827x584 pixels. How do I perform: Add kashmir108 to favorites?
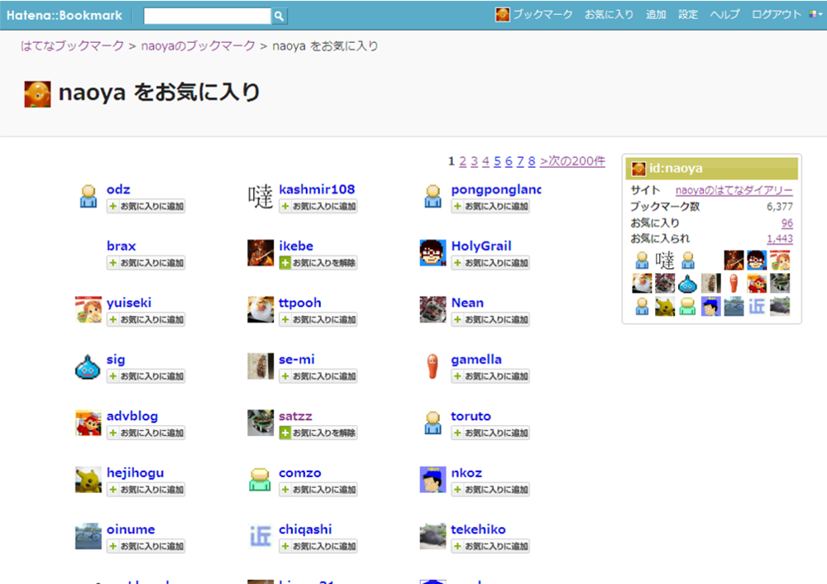(318, 206)
